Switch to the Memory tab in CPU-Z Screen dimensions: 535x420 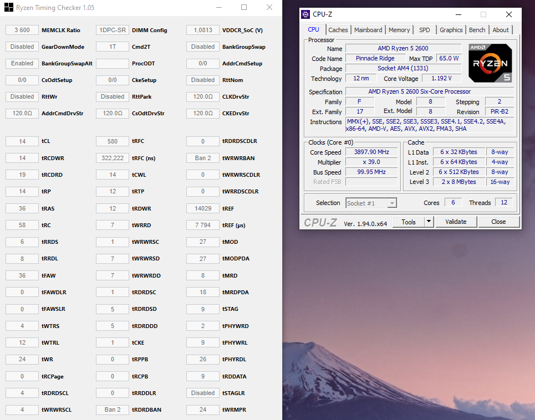point(399,30)
